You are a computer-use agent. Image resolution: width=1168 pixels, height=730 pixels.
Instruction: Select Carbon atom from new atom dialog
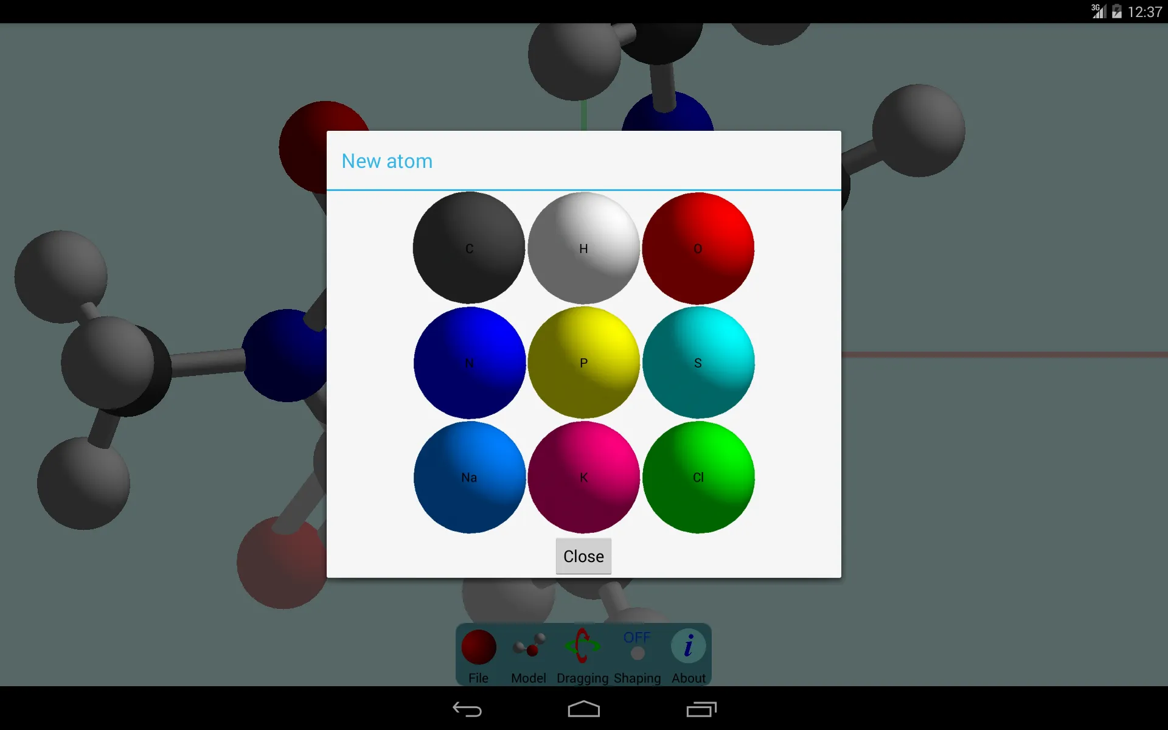tap(468, 247)
